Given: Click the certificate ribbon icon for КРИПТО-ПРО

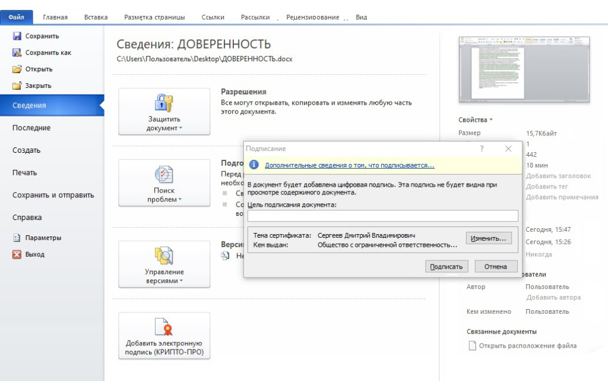Looking at the screenshot, I should click(x=164, y=328).
